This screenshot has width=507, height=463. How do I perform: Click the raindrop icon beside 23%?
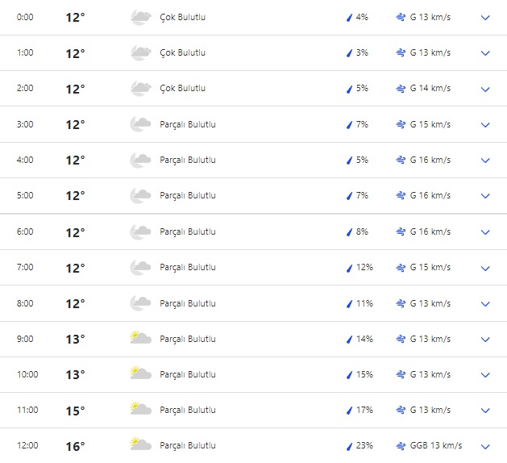coord(349,446)
